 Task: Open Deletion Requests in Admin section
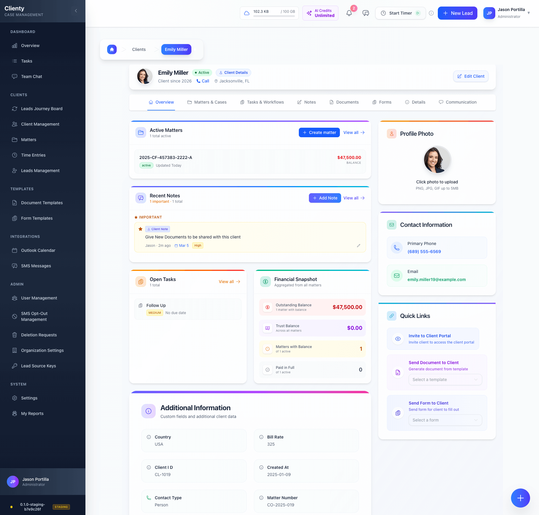click(39, 335)
